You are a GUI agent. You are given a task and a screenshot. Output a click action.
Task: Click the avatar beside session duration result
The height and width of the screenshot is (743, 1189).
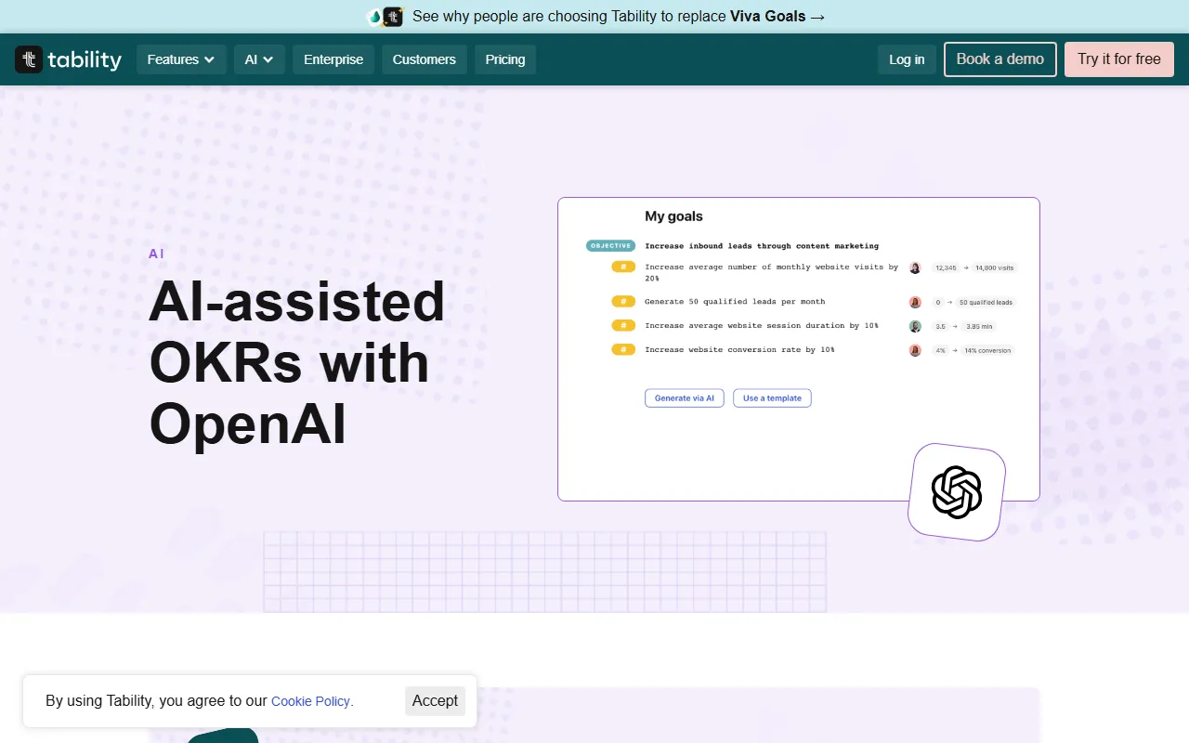(915, 326)
